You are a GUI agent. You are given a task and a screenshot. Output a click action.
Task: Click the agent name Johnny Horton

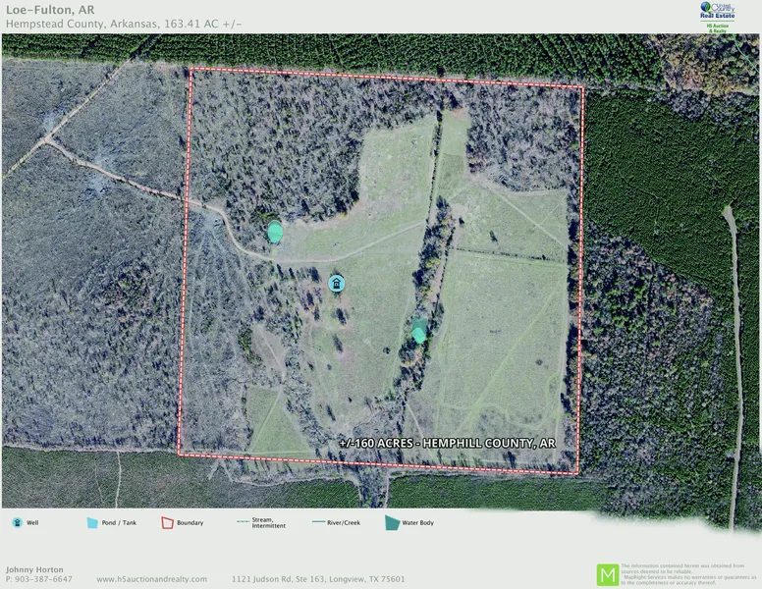pos(35,569)
